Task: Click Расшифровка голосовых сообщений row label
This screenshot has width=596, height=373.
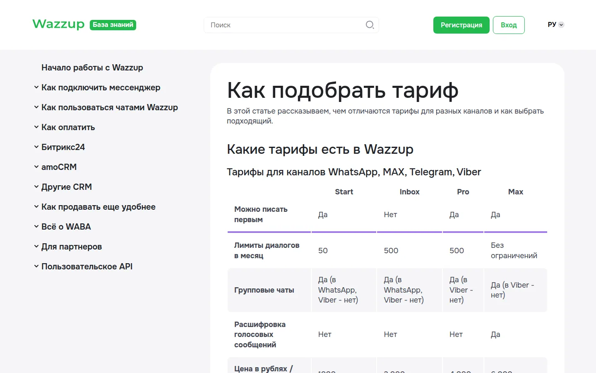Action: [x=260, y=334]
